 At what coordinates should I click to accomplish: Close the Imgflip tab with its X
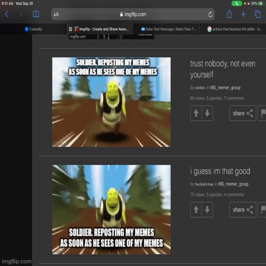[x=71, y=29]
